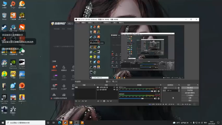Image resolution: width=222 pixels, height=125 pixels.
Task: Pop out the controls dock icon
Action: pyautogui.click(x=198, y=85)
